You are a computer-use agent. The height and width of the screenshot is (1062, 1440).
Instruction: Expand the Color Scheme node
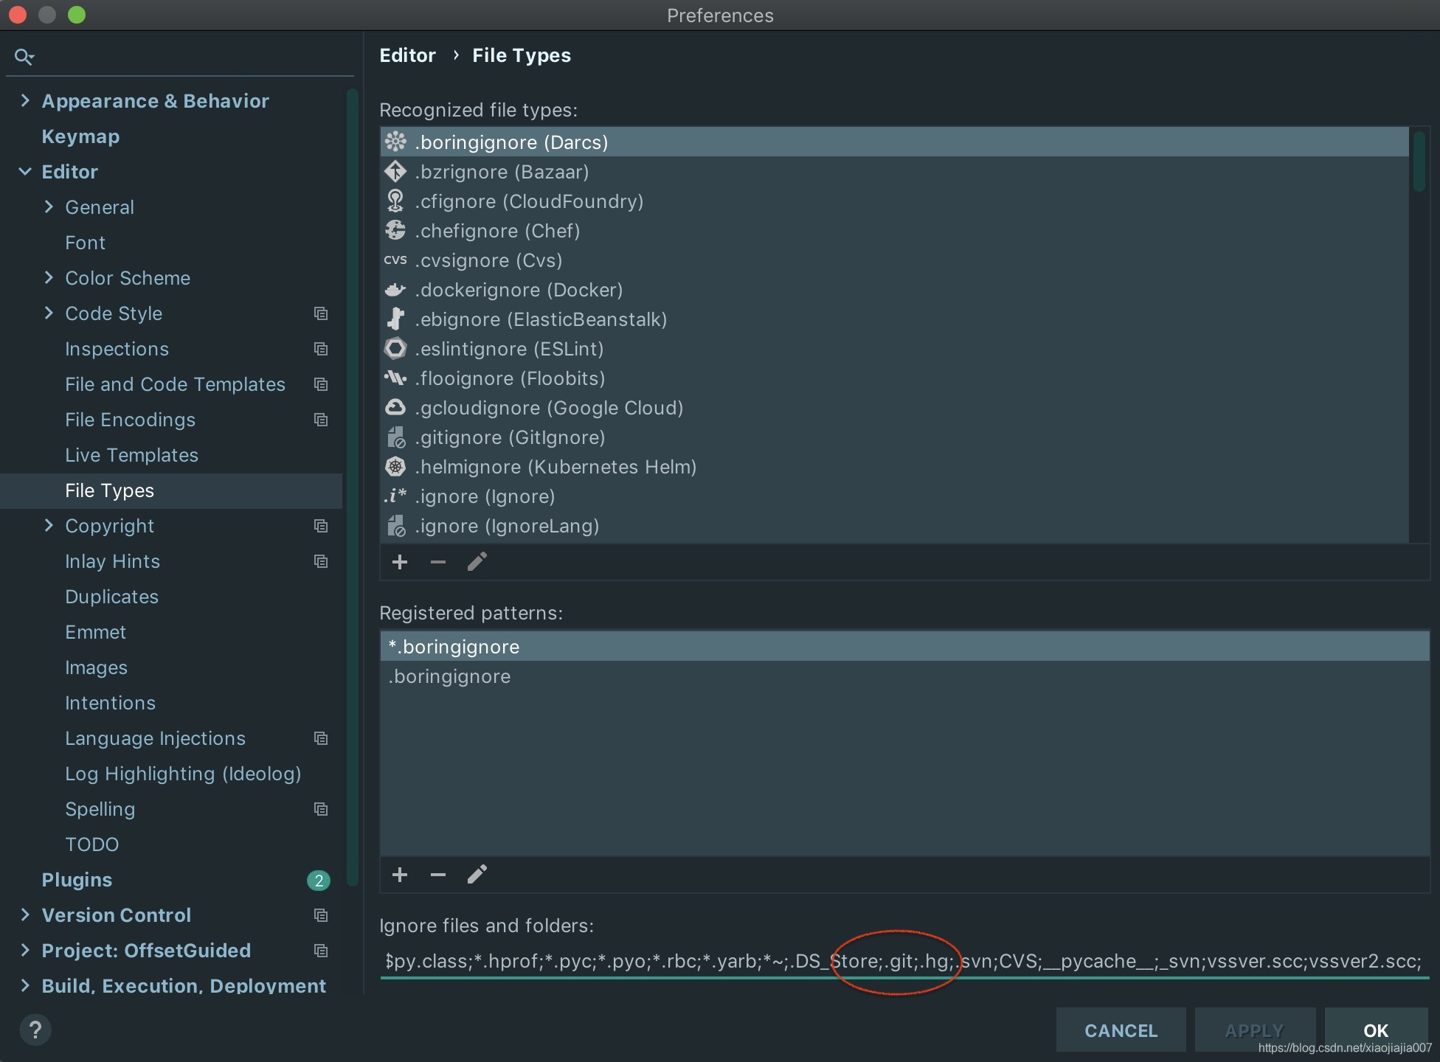coord(49,277)
